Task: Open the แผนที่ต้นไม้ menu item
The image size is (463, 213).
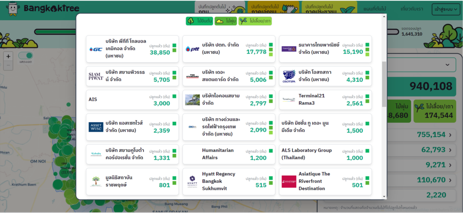Action: (374, 9)
